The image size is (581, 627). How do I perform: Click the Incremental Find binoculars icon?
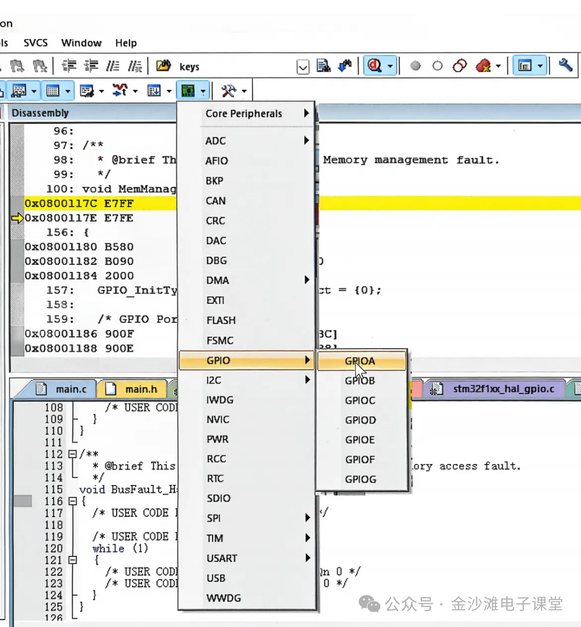345,66
